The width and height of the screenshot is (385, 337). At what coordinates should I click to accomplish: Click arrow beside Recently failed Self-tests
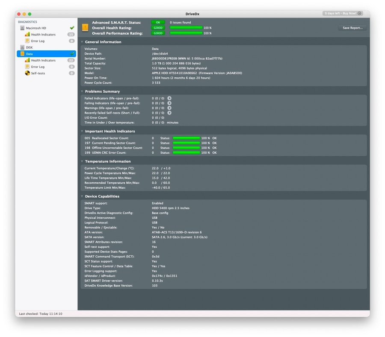point(169,113)
